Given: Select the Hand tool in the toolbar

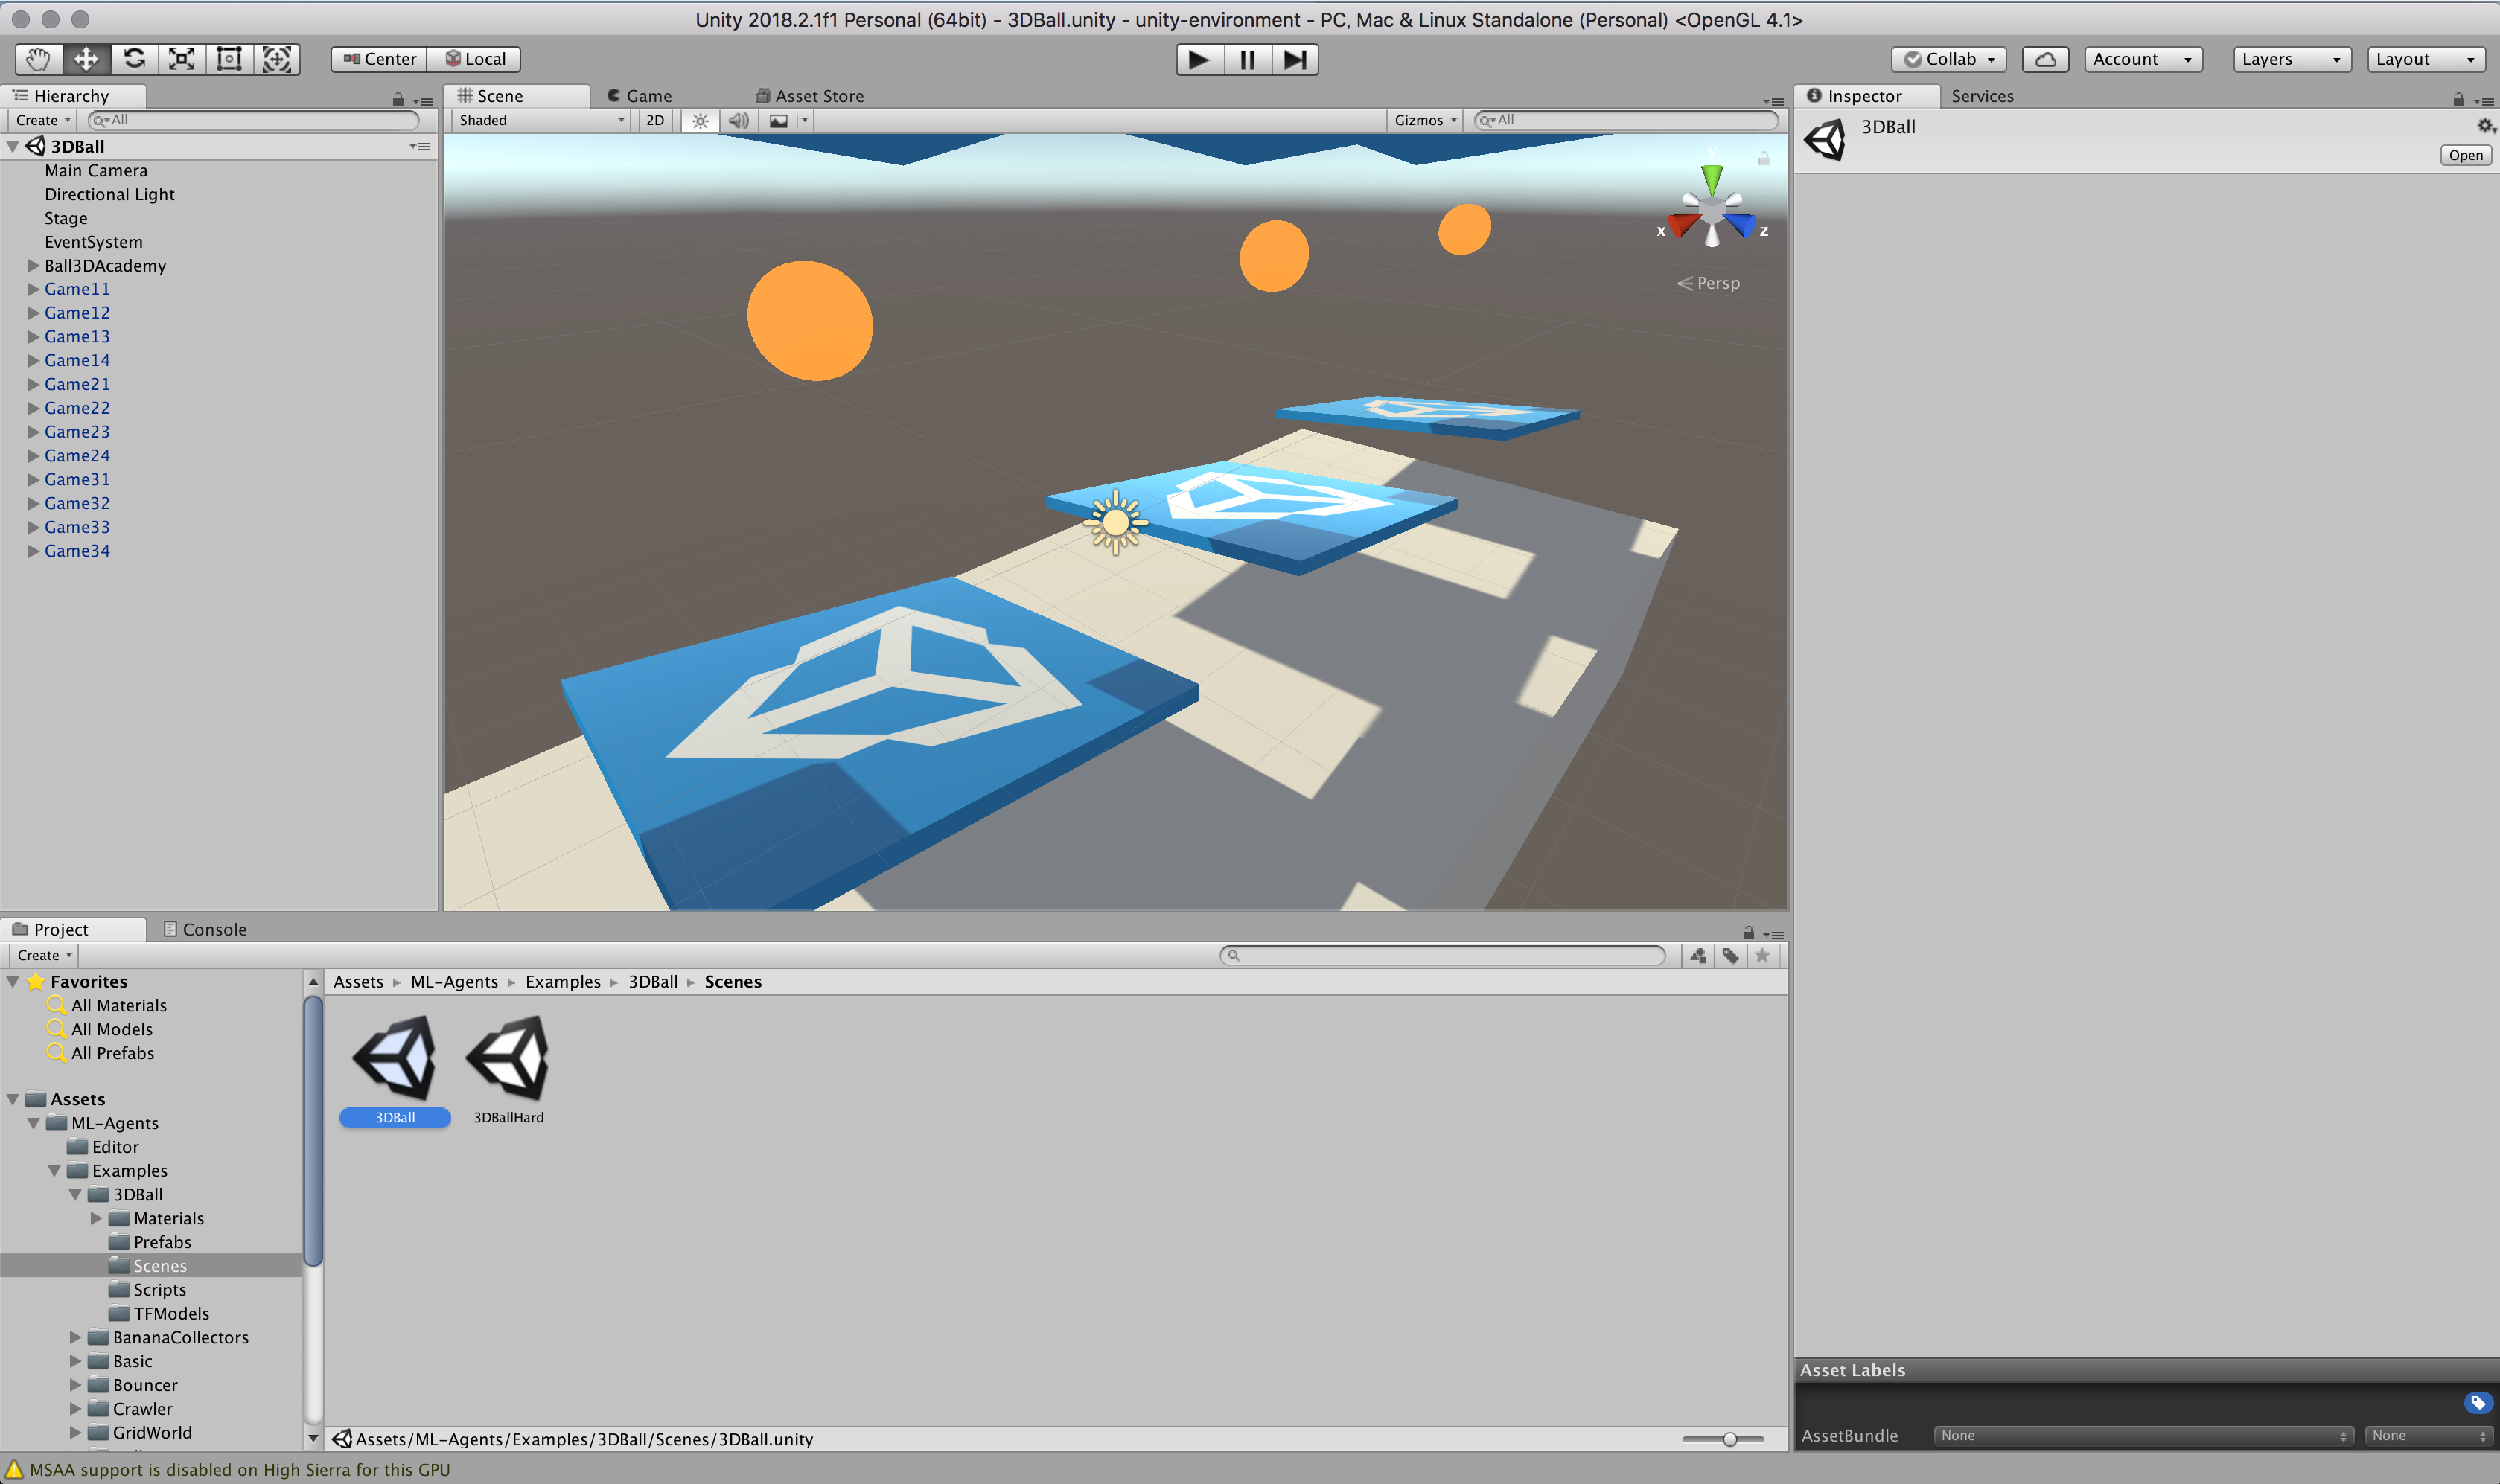Looking at the screenshot, I should click(37, 59).
